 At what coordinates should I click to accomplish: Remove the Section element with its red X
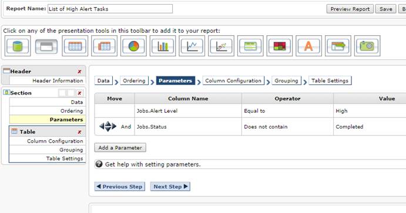[x=79, y=93]
